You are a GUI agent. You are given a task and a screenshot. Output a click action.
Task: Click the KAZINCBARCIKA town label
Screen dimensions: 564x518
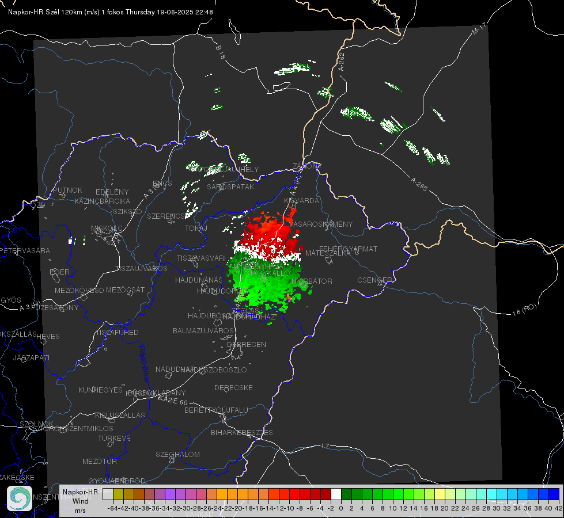[x=102, y=201]
